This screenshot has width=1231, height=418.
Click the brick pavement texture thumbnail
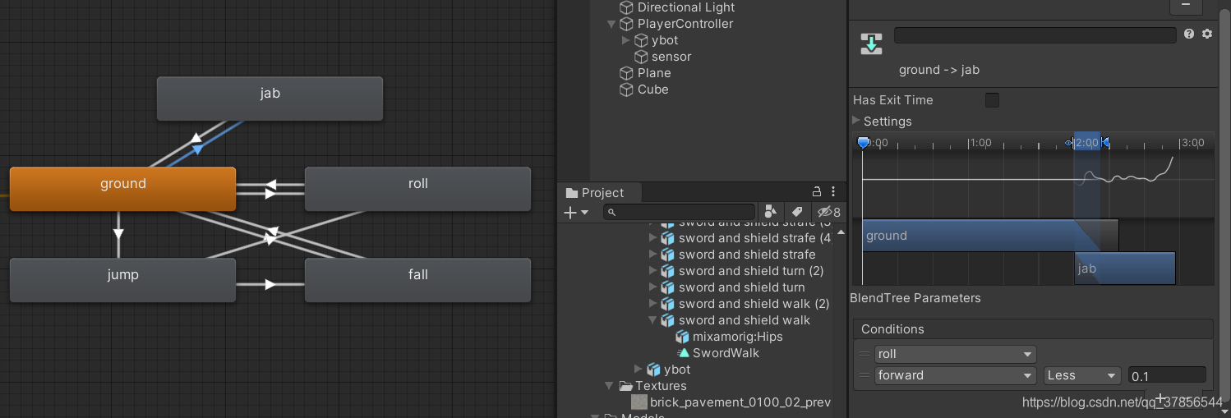tap(639, 402)
